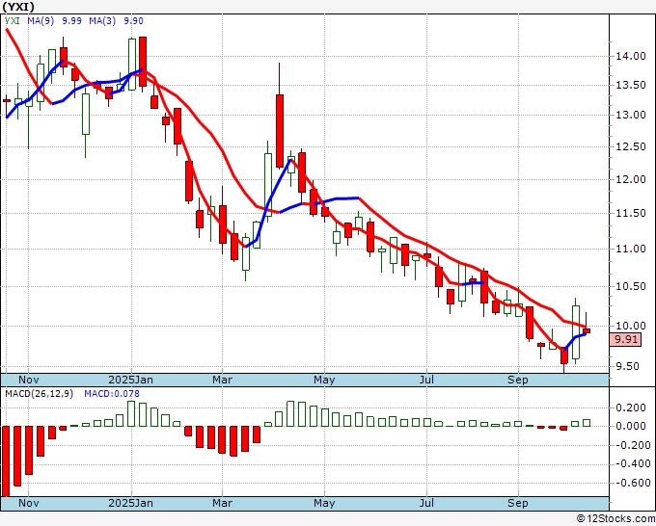Select the YXI legend label
Image resolution: width=656 pixels, height=526 pixels.
(13, 21)
